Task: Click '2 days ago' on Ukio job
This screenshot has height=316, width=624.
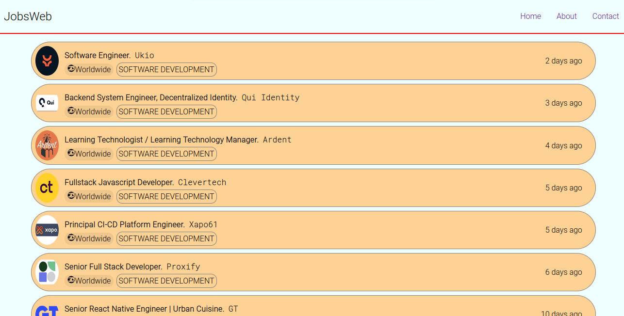Action: coord(563,61)
